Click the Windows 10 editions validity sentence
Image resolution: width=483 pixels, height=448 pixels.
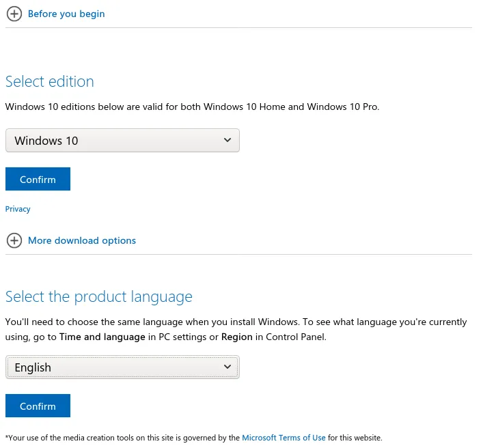click(192, 107)
